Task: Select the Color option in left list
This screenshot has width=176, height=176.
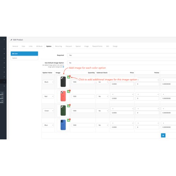Action: click(24, 54)
